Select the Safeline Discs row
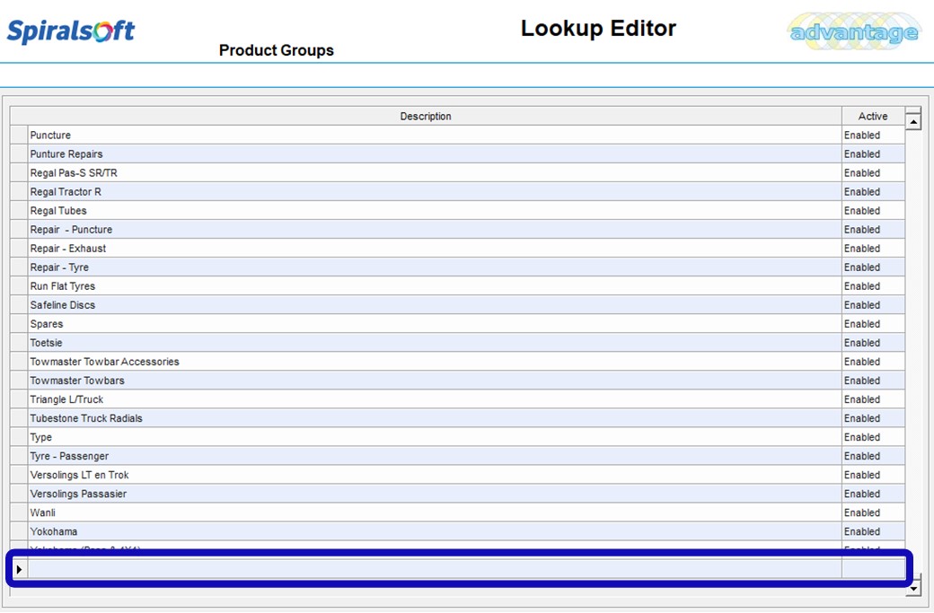Image resolution: width=934 pixels, height=613 pixels. click(x=457, y=305)
